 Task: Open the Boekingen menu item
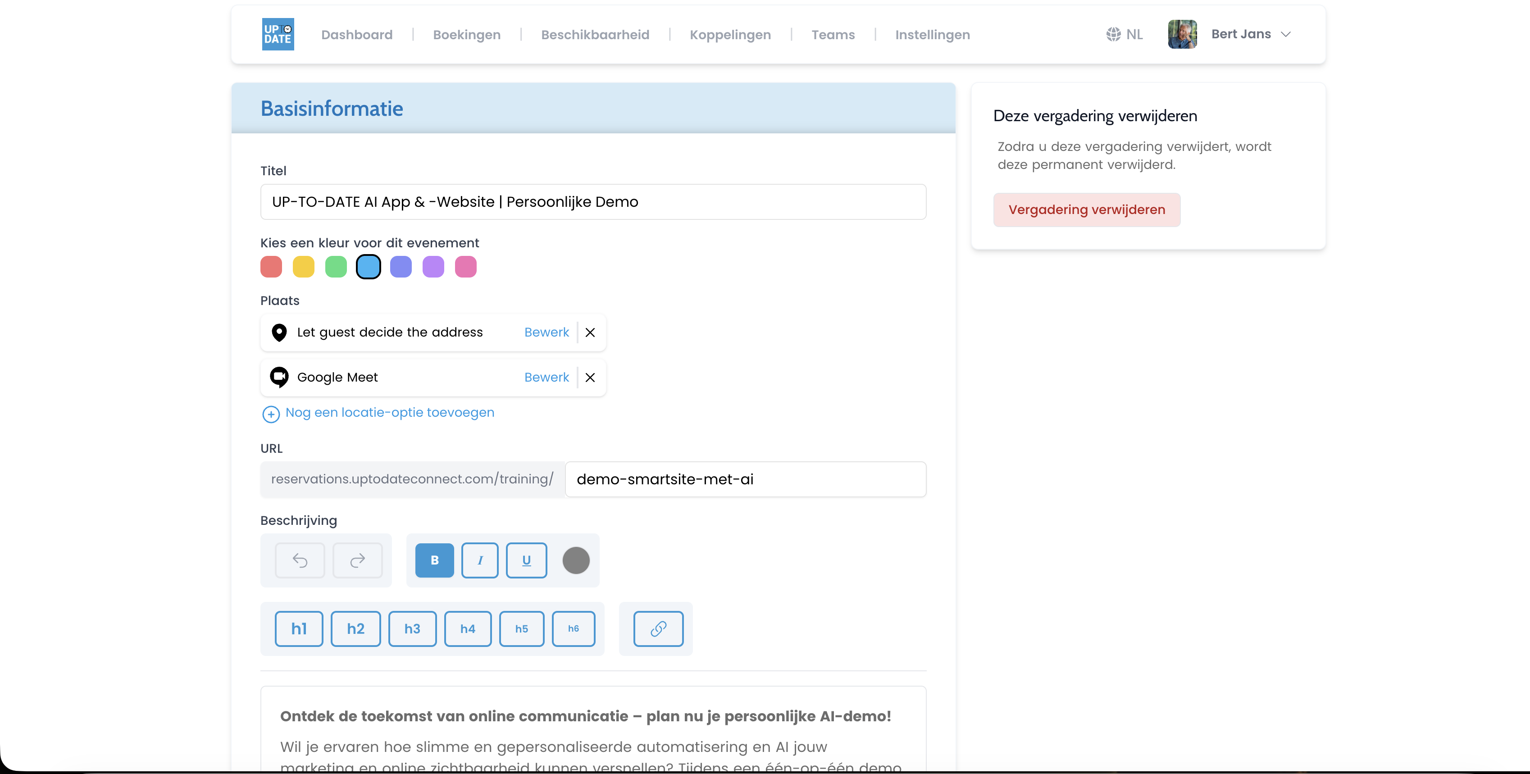pyautogui.click(x=466, y=34)
